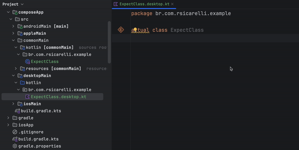Click the ExpectClass Kotlin class icon in commonMain

[x=28, y=62]
